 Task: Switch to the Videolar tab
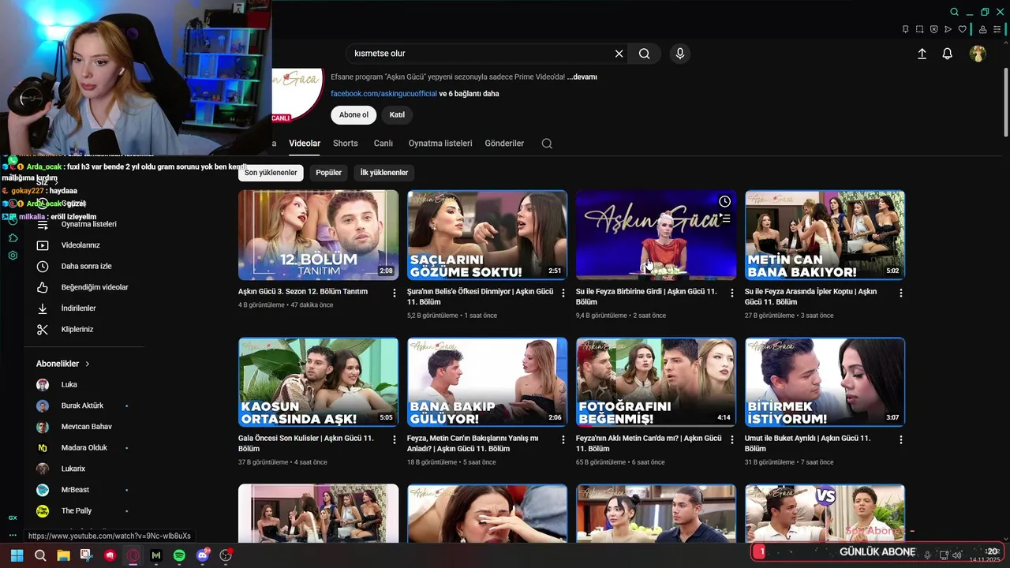[305, 144]
